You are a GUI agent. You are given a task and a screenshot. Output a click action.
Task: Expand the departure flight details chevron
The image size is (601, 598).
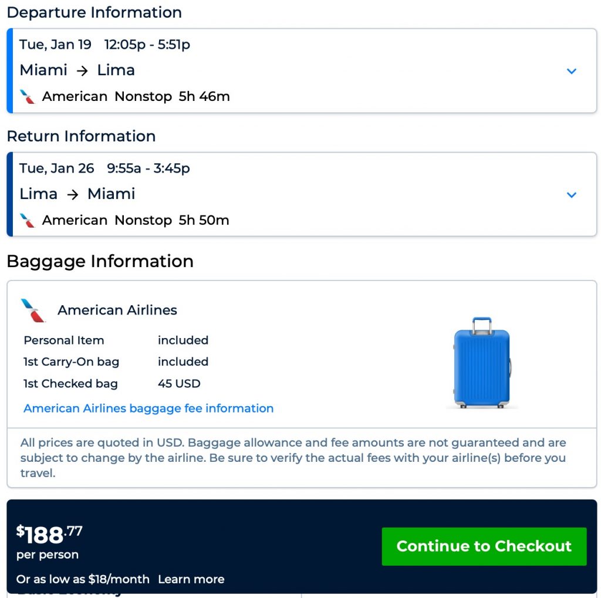(571, 71)
